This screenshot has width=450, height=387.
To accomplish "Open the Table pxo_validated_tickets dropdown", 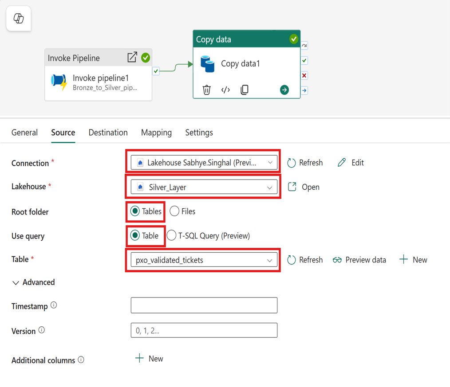I will [x=204, y=260].
